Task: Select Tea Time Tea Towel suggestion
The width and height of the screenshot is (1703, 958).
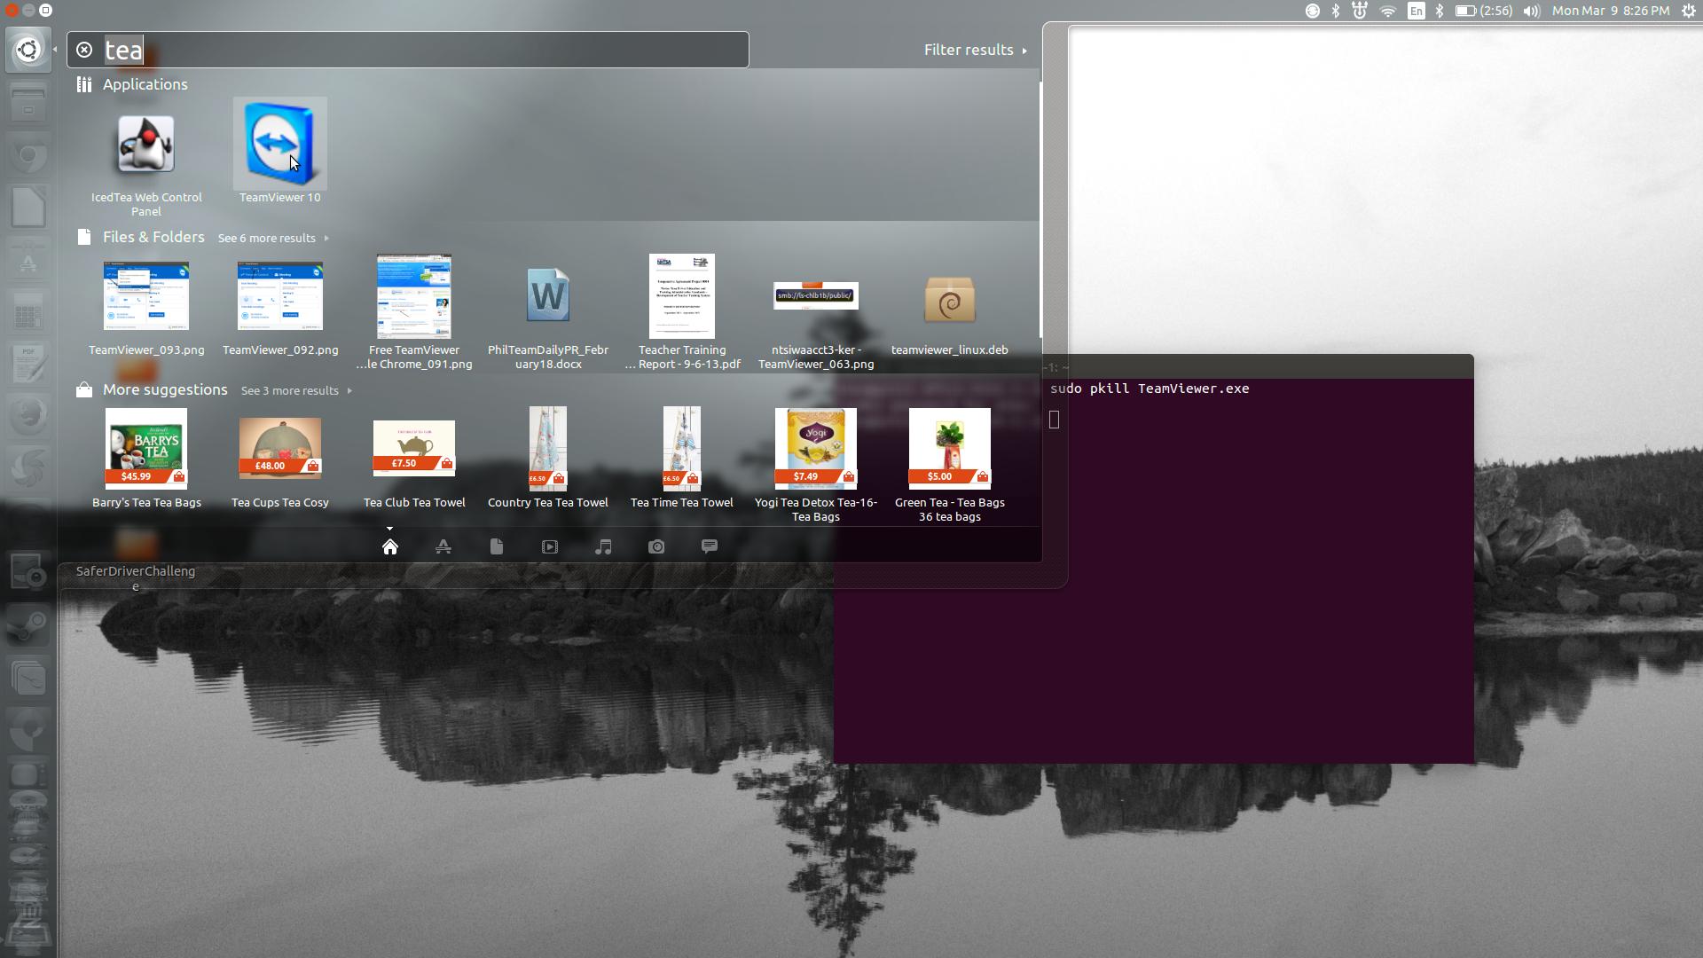Action: click(x=682, y=457)
